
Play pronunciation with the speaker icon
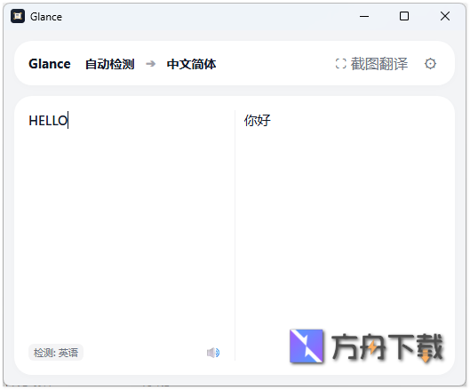click(x=213, y=353)
